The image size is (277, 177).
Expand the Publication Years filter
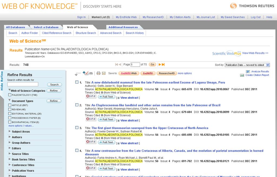coord(9,170)
